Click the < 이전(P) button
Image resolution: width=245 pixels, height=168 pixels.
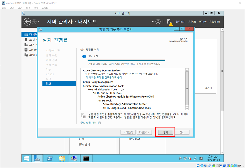pyautogui.click(x=128, y=132)
